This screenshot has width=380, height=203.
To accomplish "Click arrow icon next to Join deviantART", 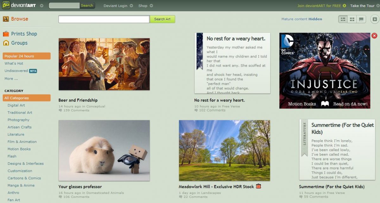I will pos(344,6).
